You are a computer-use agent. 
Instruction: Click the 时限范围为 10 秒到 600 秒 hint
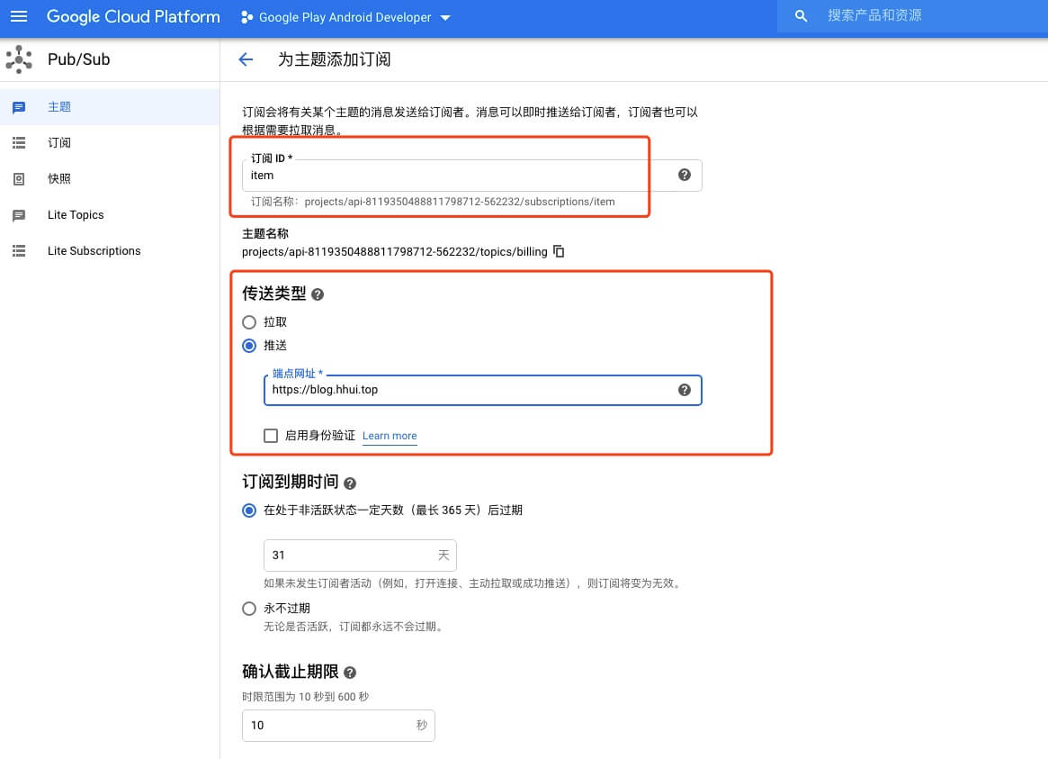click(306, 697)
